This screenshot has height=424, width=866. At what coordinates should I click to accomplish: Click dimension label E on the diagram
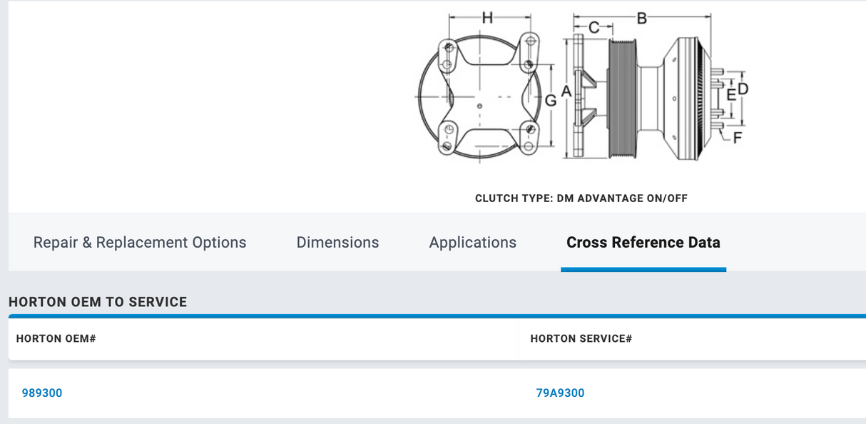click(x=733, y=94)
